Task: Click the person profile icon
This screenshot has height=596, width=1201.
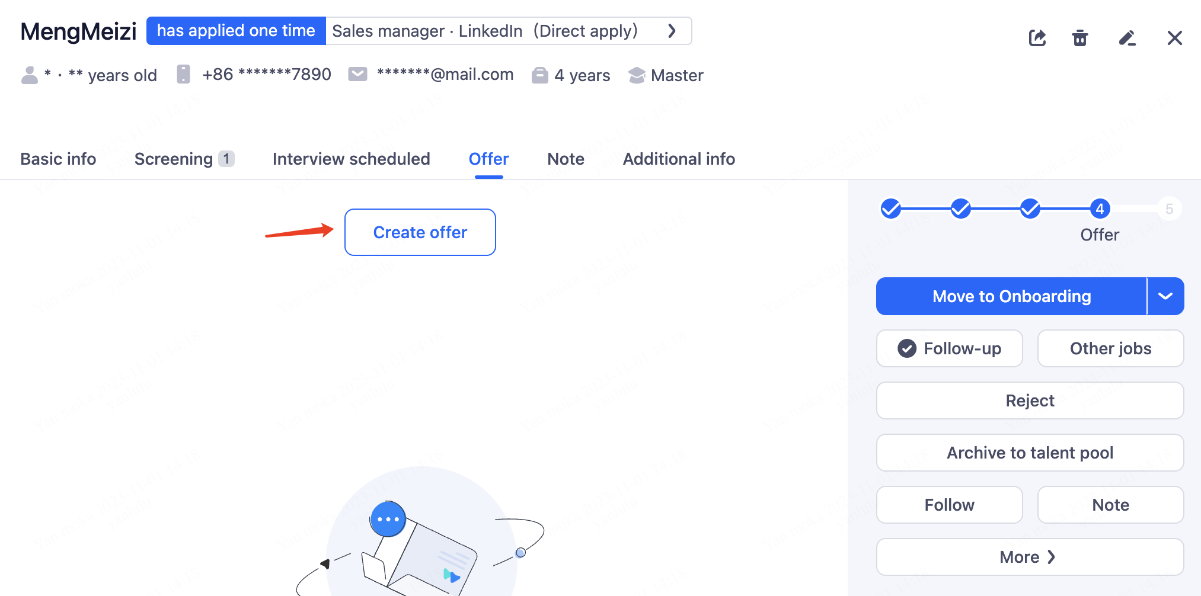Action: [30, 75]
